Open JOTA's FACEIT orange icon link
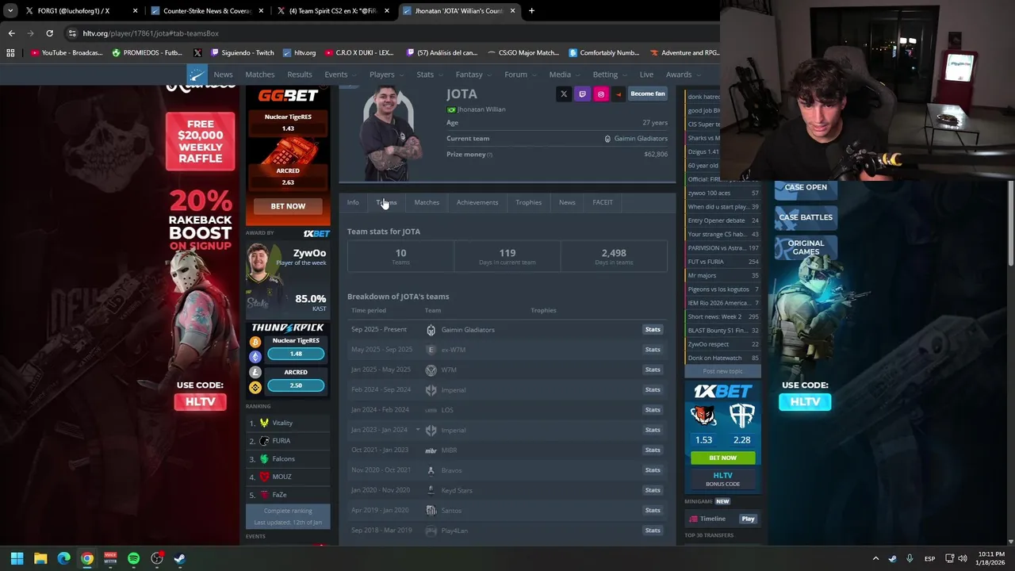 (x=619, y=94)
